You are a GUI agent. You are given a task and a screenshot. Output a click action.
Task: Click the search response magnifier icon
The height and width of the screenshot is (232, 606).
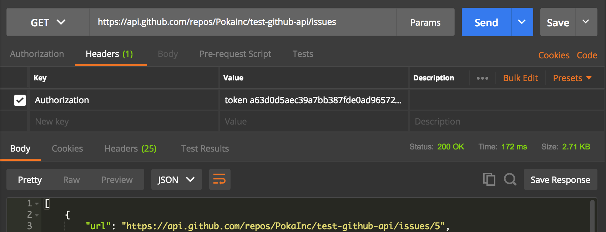510,179
